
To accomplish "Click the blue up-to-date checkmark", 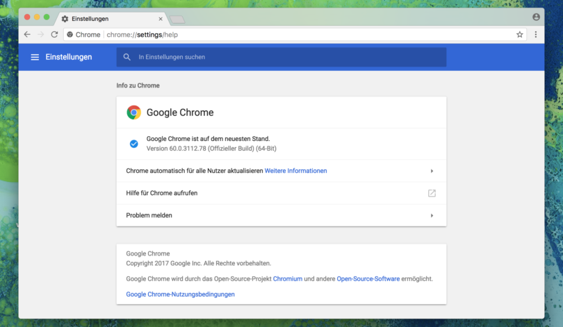I will pyautogui.click(x=133, y=144).
